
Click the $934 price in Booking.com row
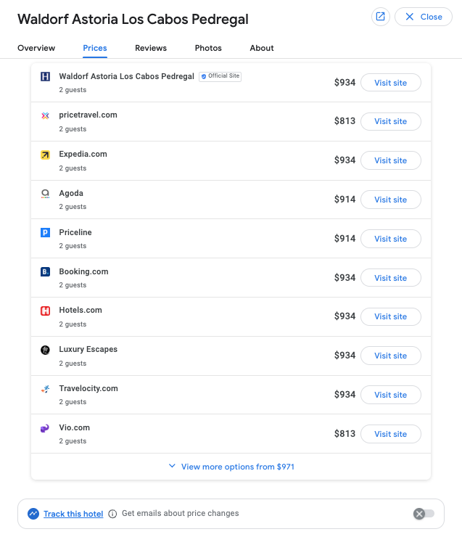[345, 277]
